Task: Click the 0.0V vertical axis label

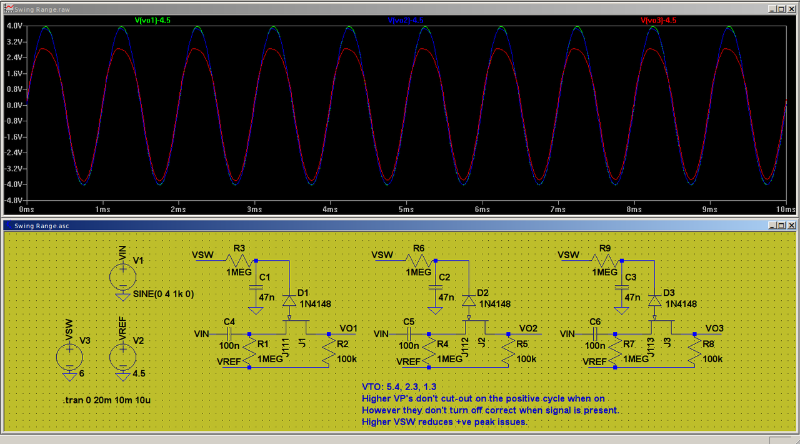Action: pyautogui.click(x=14, y=105)
